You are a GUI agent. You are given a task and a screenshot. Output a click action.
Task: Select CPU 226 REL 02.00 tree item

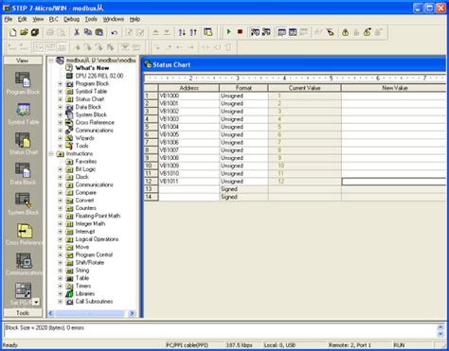pyautogui.click(x=99, y=76)
